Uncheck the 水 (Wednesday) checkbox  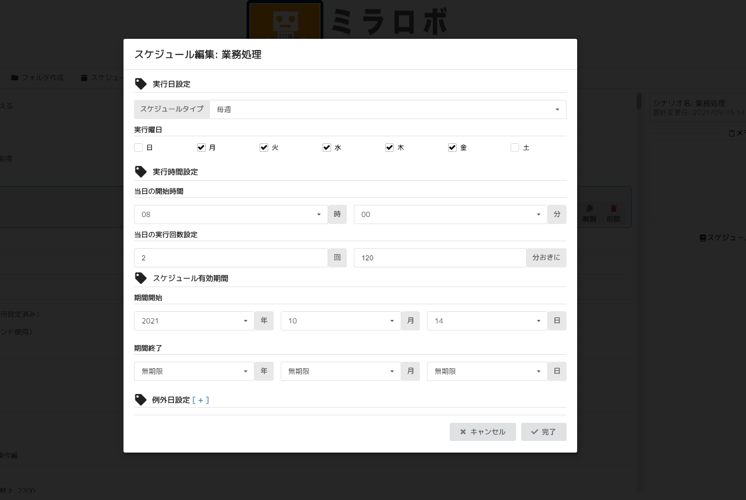pos(327,147)
